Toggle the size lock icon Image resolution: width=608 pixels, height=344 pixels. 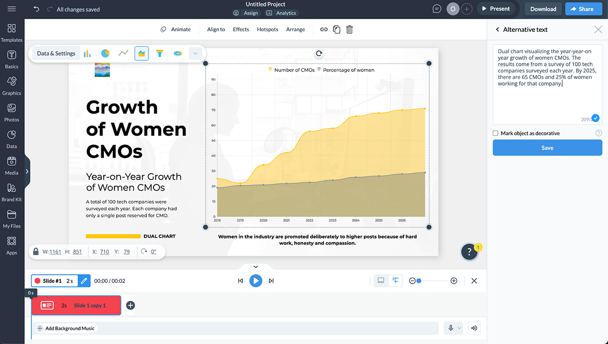coord(36,251)
